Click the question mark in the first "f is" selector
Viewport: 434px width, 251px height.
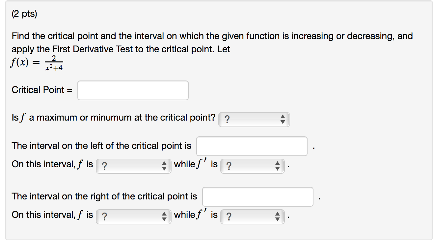click(x=104, y=166)
